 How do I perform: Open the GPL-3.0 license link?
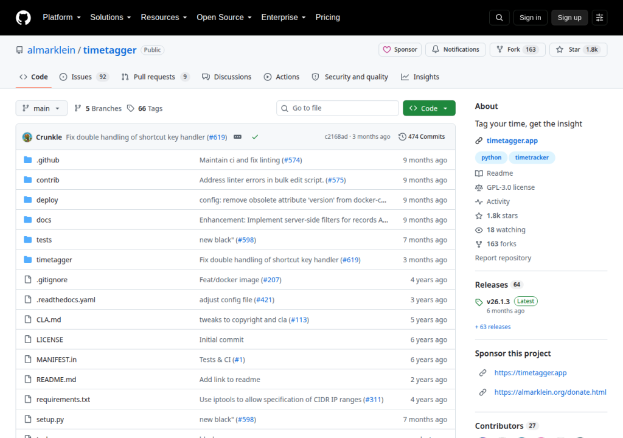505,187
